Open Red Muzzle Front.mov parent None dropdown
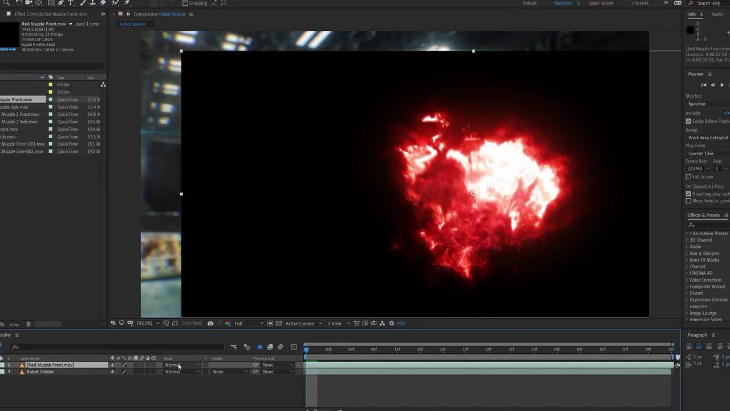This screenshot has height=411, width=730. [278, 365]
